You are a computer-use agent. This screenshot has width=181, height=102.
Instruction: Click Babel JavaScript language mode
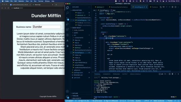click(159, 101)
